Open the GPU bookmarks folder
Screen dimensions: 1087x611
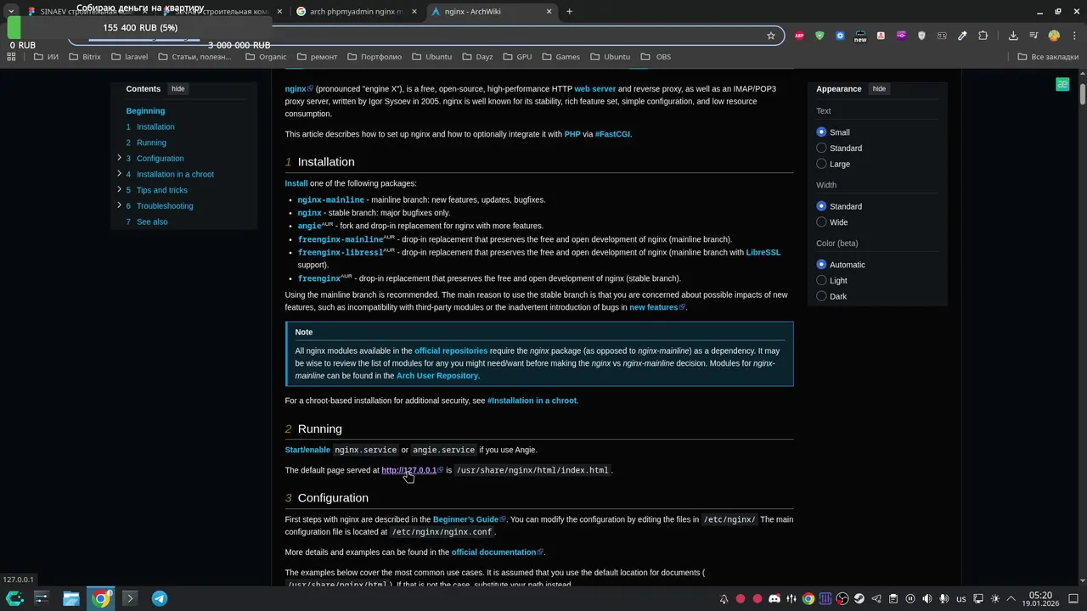click(x=517, y=57)
